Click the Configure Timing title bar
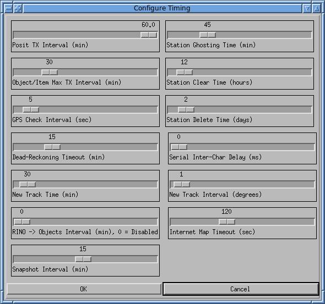Image resolution: width=325 pixels, height=304 pixels. (162, 8)
